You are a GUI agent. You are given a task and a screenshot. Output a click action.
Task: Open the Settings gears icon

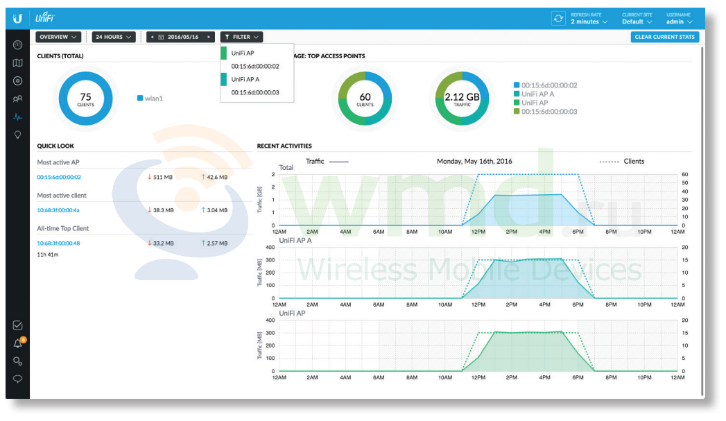17,361
